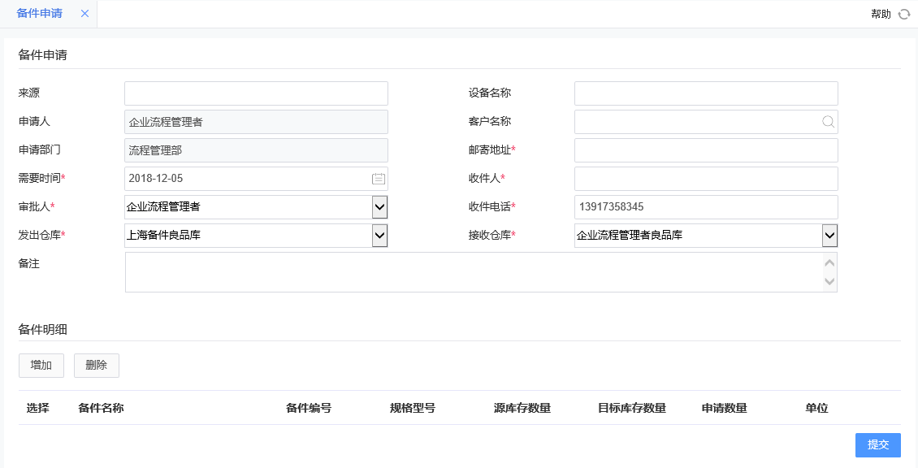Image resolution: width=918 pixels, height=468 pixels.
Task: Click the 删除 delete button
Action: 96,365
